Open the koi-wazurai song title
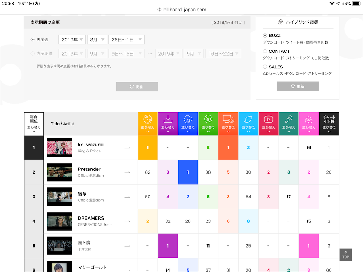The height and width of the screenshot is (272, 363). click(90, 144)
